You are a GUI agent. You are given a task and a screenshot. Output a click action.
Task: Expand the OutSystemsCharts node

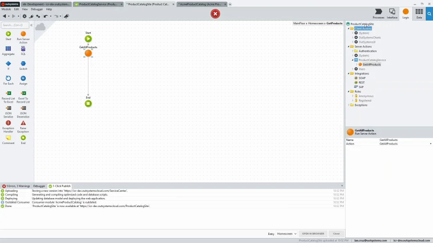353,37
